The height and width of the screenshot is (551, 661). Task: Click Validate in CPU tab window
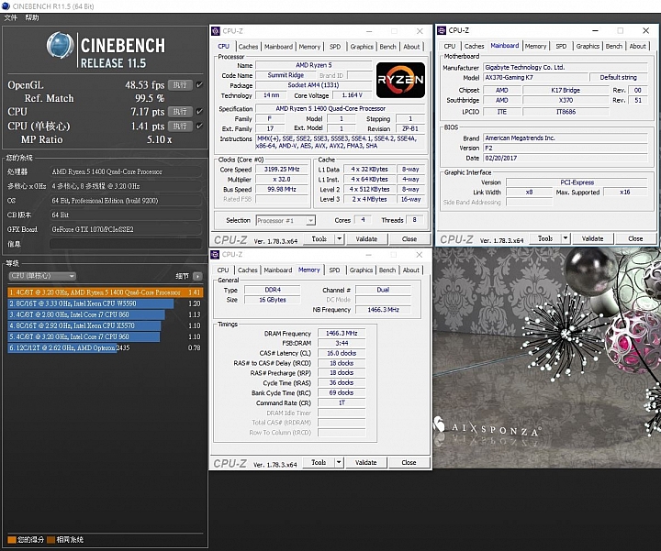click(366, 239)
